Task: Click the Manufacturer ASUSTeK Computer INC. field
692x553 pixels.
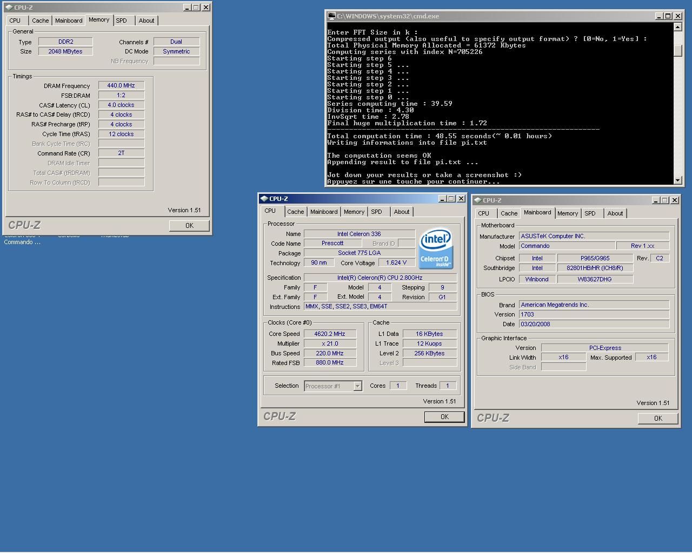Action: (594, 236)
